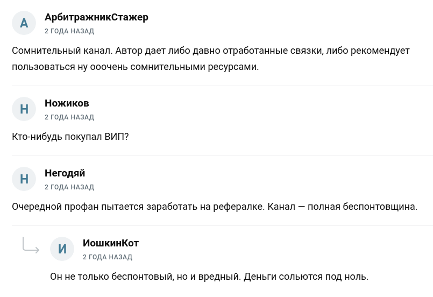This screenshot has width=433, height=297.
Task: Click the 'Сомнительный канал' comment's first line
Action: [210, 51]
